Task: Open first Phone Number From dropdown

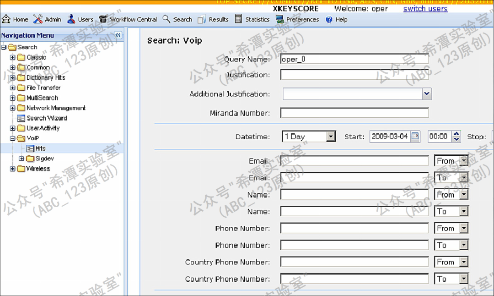Action: (464, 228)
